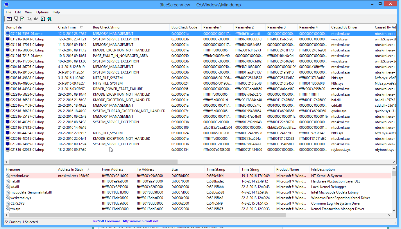Refresh the dump list with the toolbar icon
The image size is (401, 229).
tap(22, 19)
